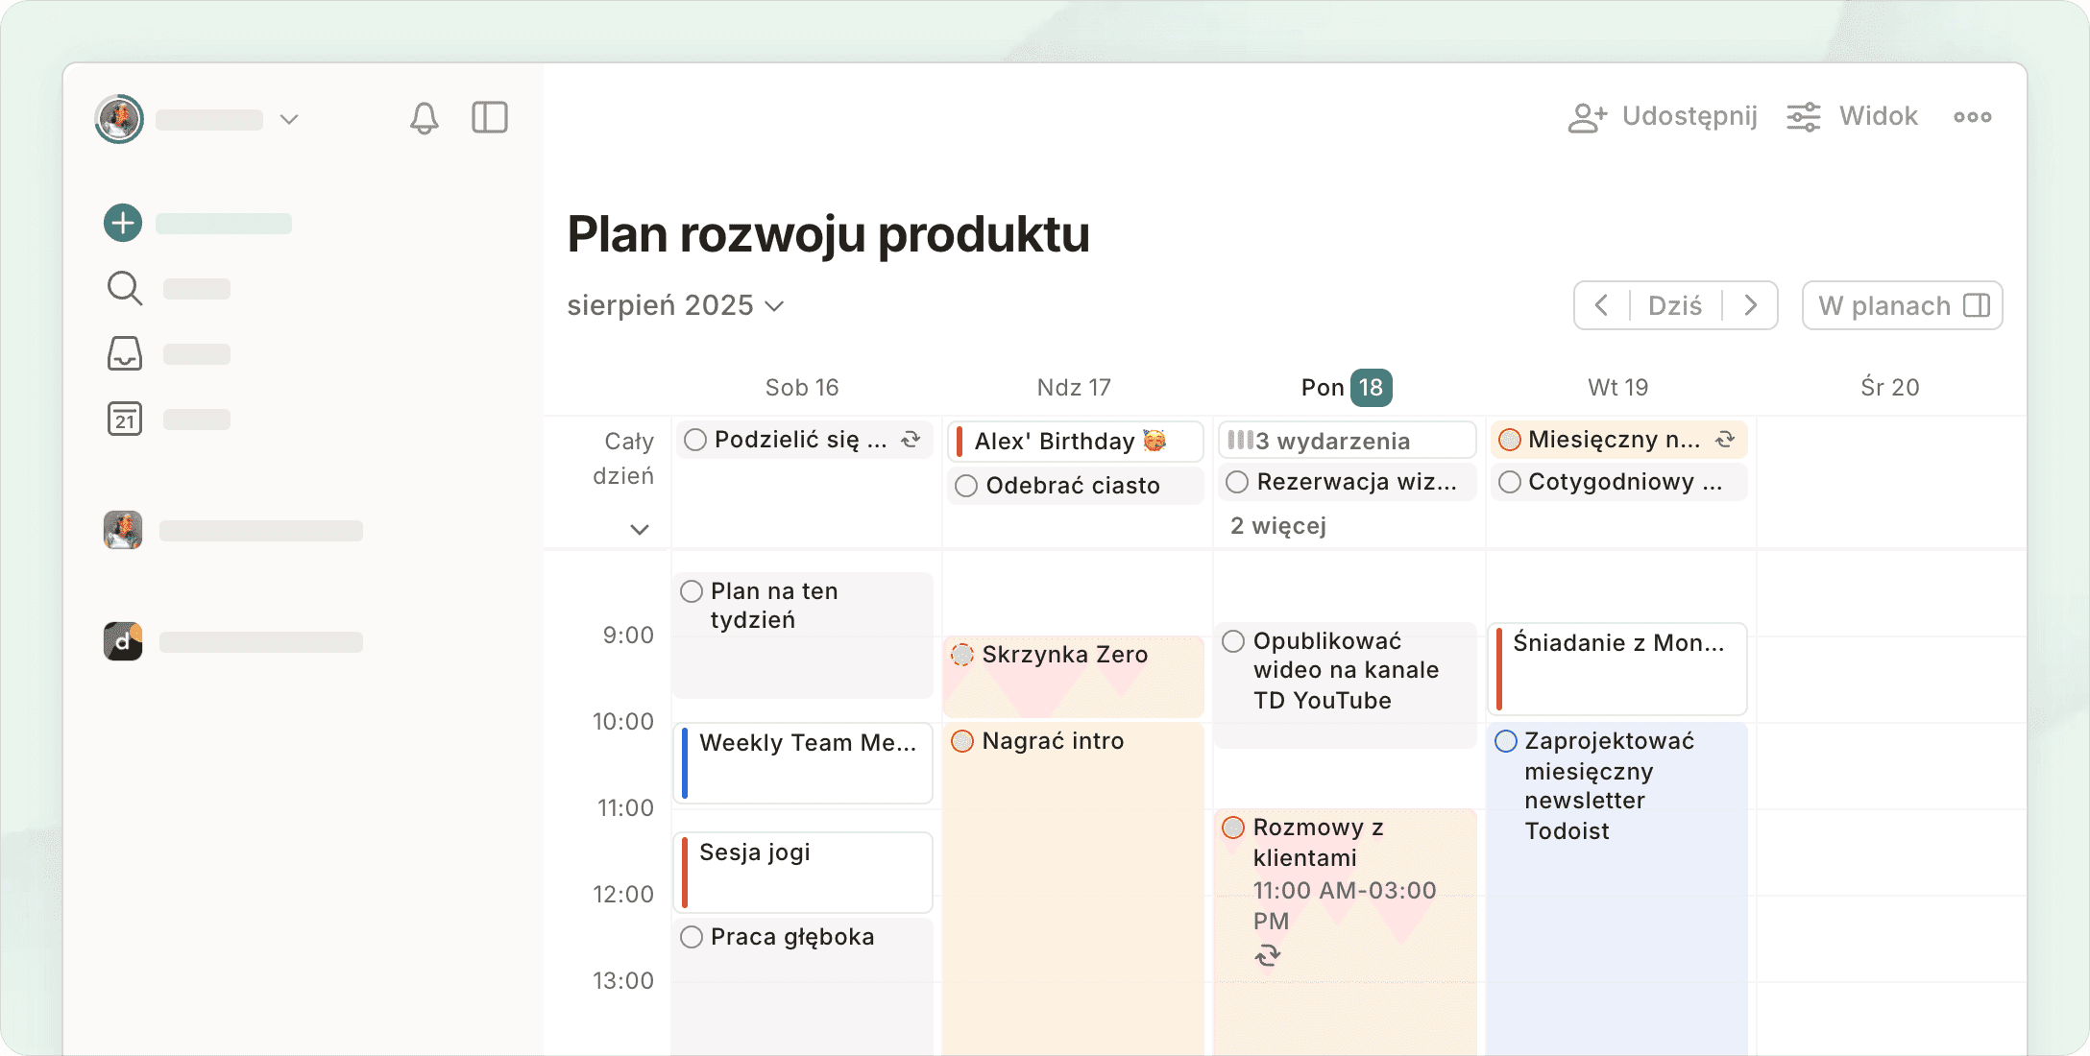Viewport: 2090px width, 1056px height.
Task: Select the 'Pon 18' day header
Action: (1346, 388)
